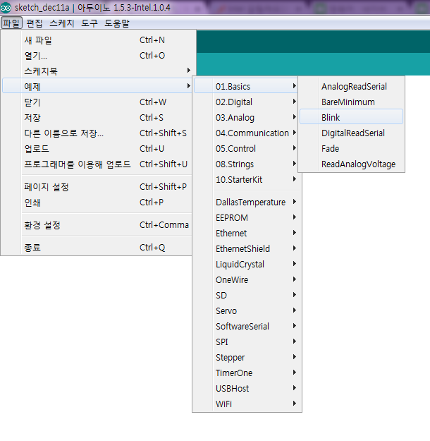Expand the 스케치북 sketchbook submenu
The width and height of the screenshot is (430, 441).
41,71
